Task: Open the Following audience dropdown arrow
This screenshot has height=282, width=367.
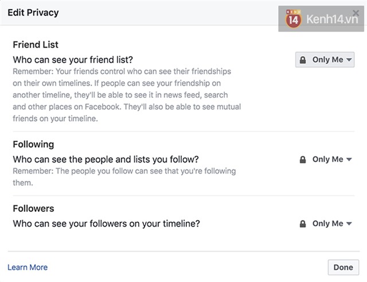Action: (x=349, y=160)
